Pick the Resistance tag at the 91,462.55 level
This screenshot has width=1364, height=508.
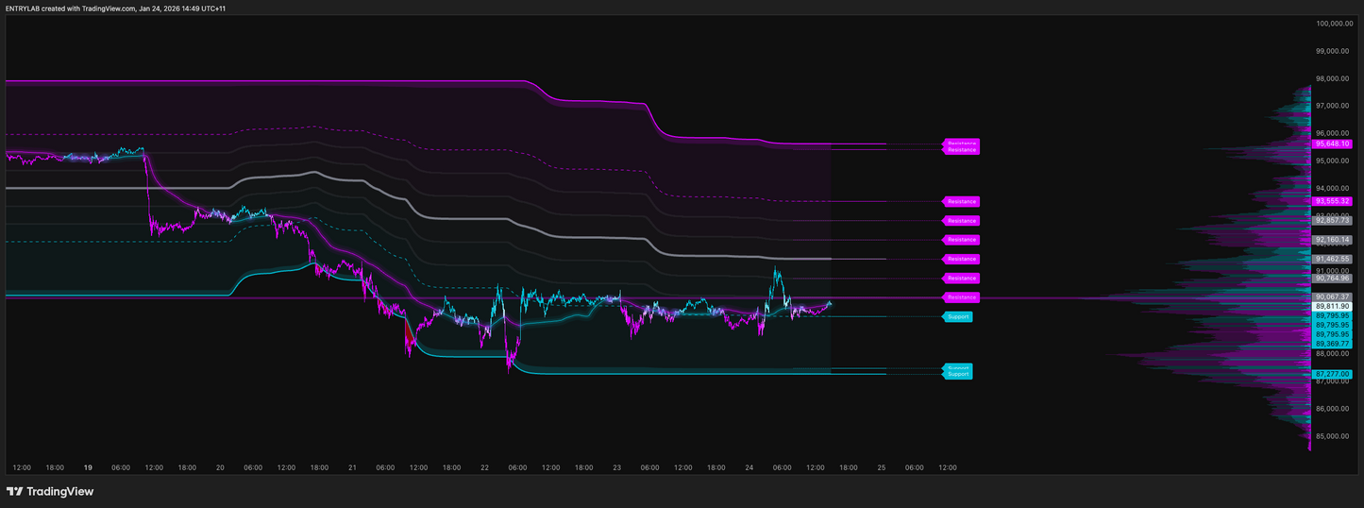(x=962, y=259)
